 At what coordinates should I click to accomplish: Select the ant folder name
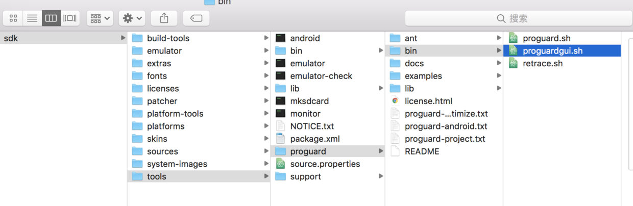click(x=411, y=38)
